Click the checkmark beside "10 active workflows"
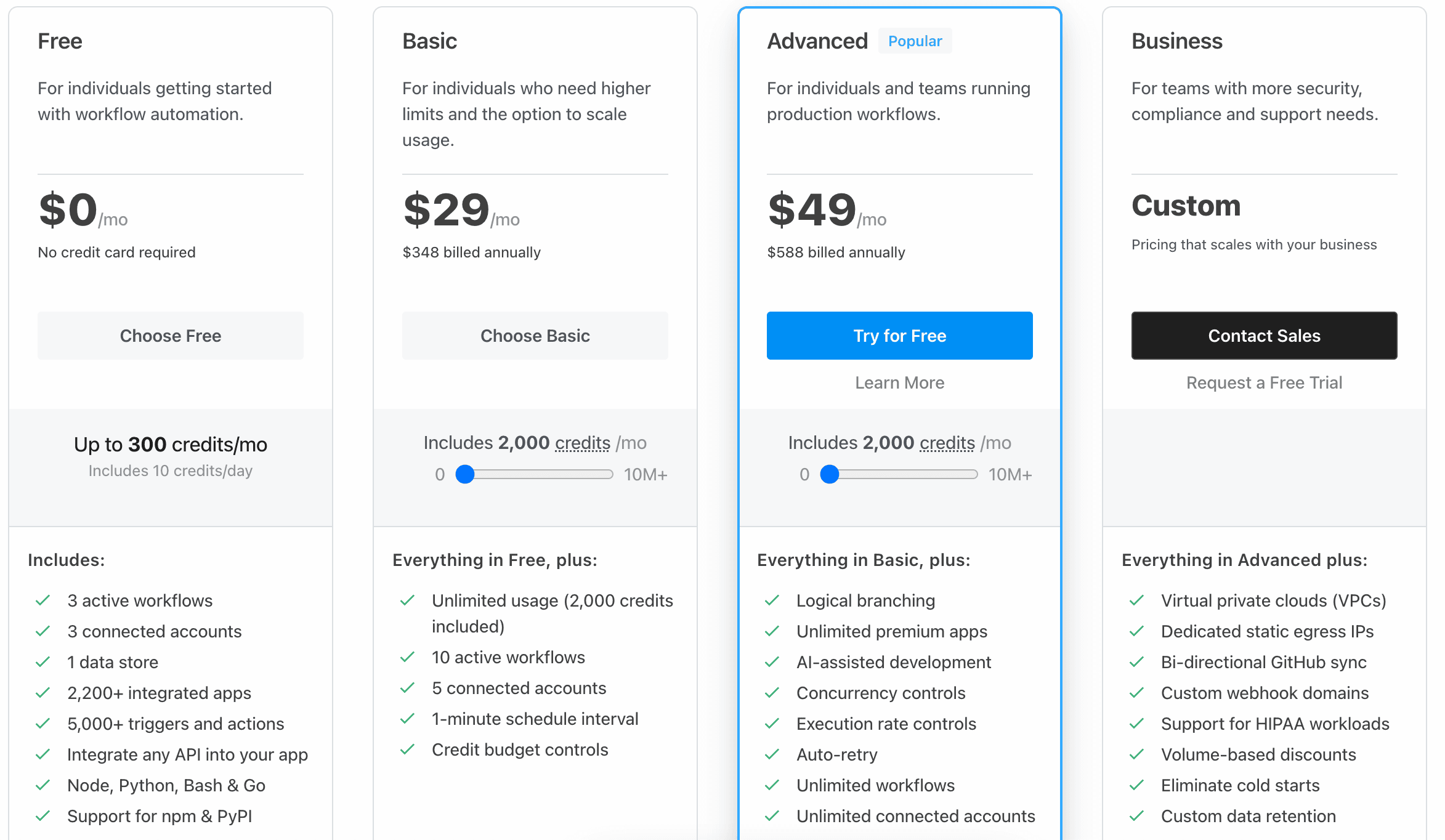 pos(408,657)
